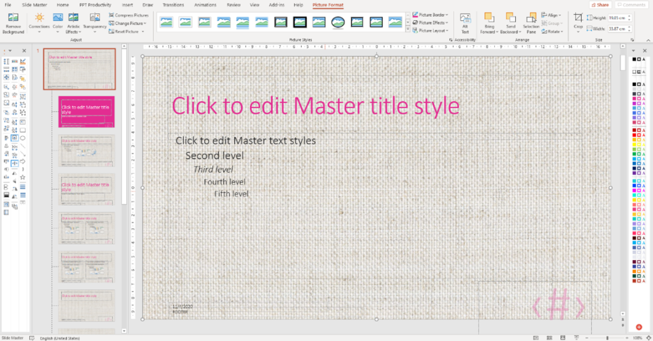Open the PPT Productivity tab
The width and height of the screenshot is (653, 341).
(95, 5)
